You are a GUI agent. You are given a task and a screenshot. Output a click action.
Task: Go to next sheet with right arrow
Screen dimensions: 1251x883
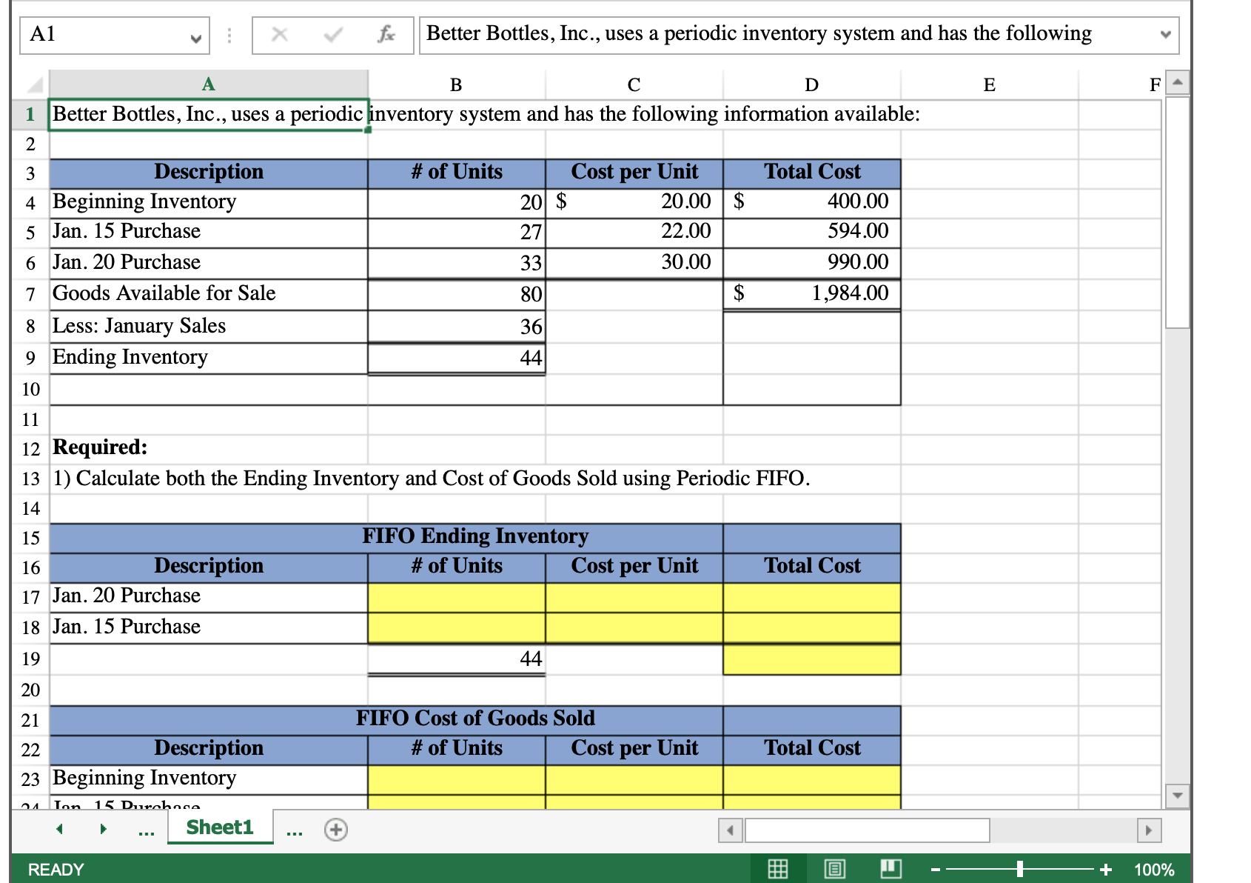pyautogui.click(x=104, y=829)
